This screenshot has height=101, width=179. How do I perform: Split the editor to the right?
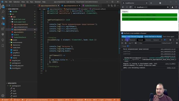click(115, 6)
